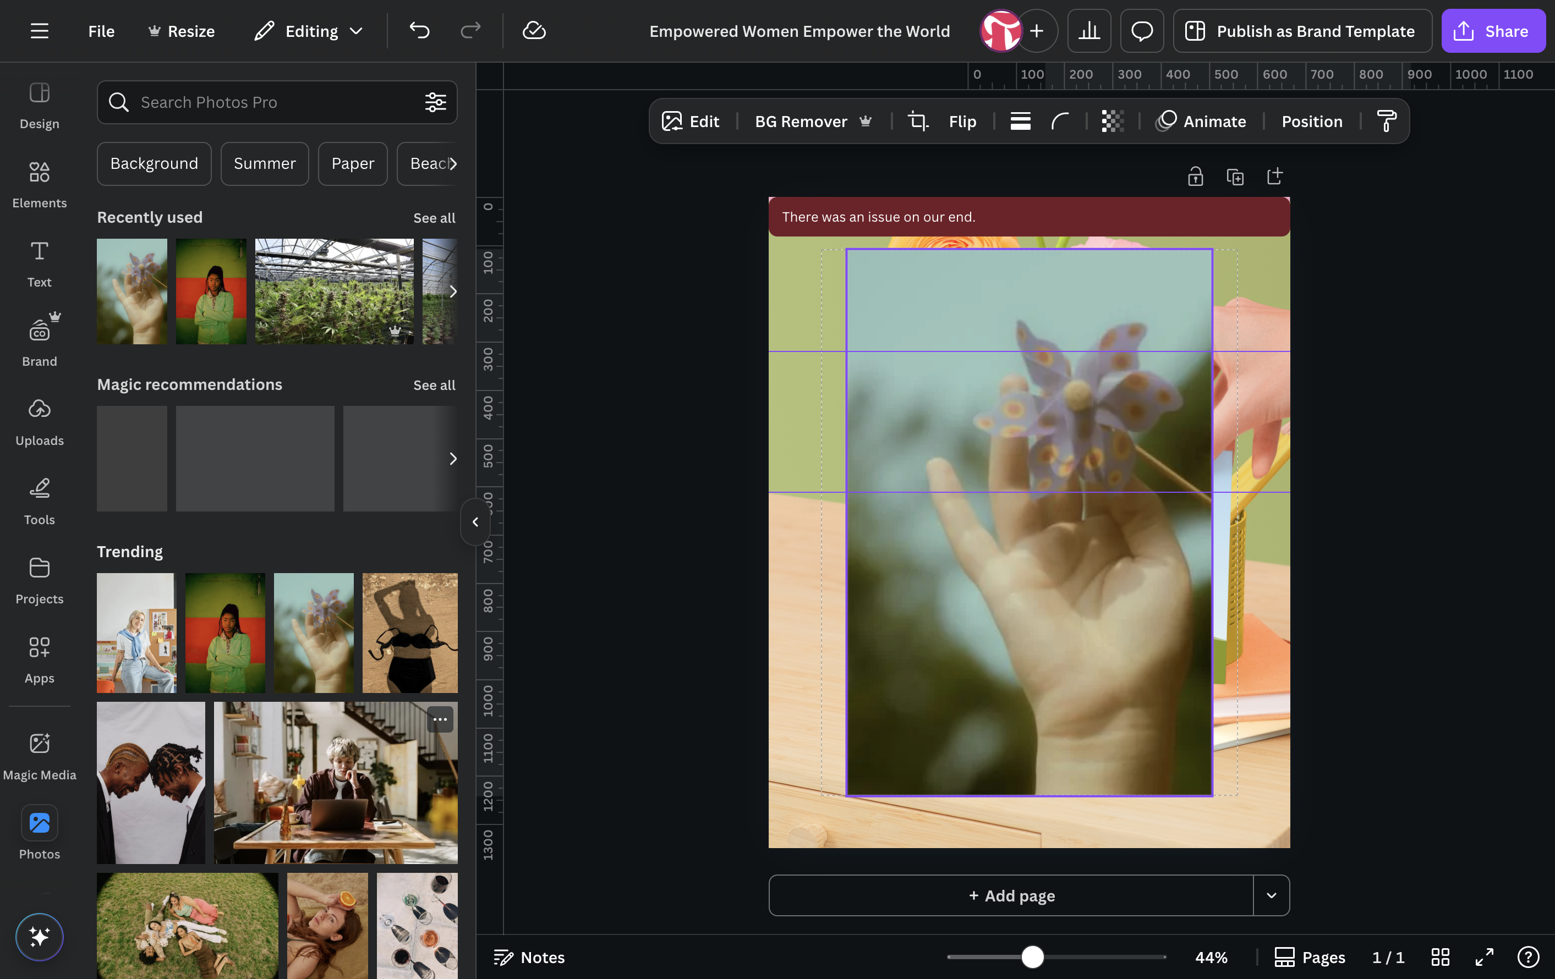This screenshot has height=979, width=1555.
Task: Focus the Search Photos Pro field
Action: point(277,102)
